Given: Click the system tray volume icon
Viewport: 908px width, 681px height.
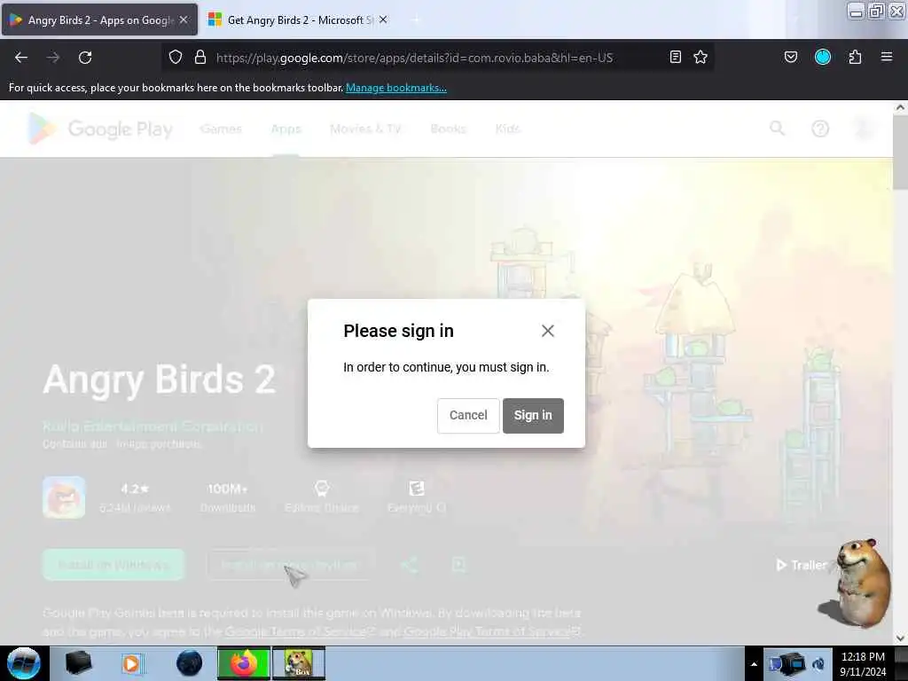Looking at the screenshot, I should click(x=818, y=664).
